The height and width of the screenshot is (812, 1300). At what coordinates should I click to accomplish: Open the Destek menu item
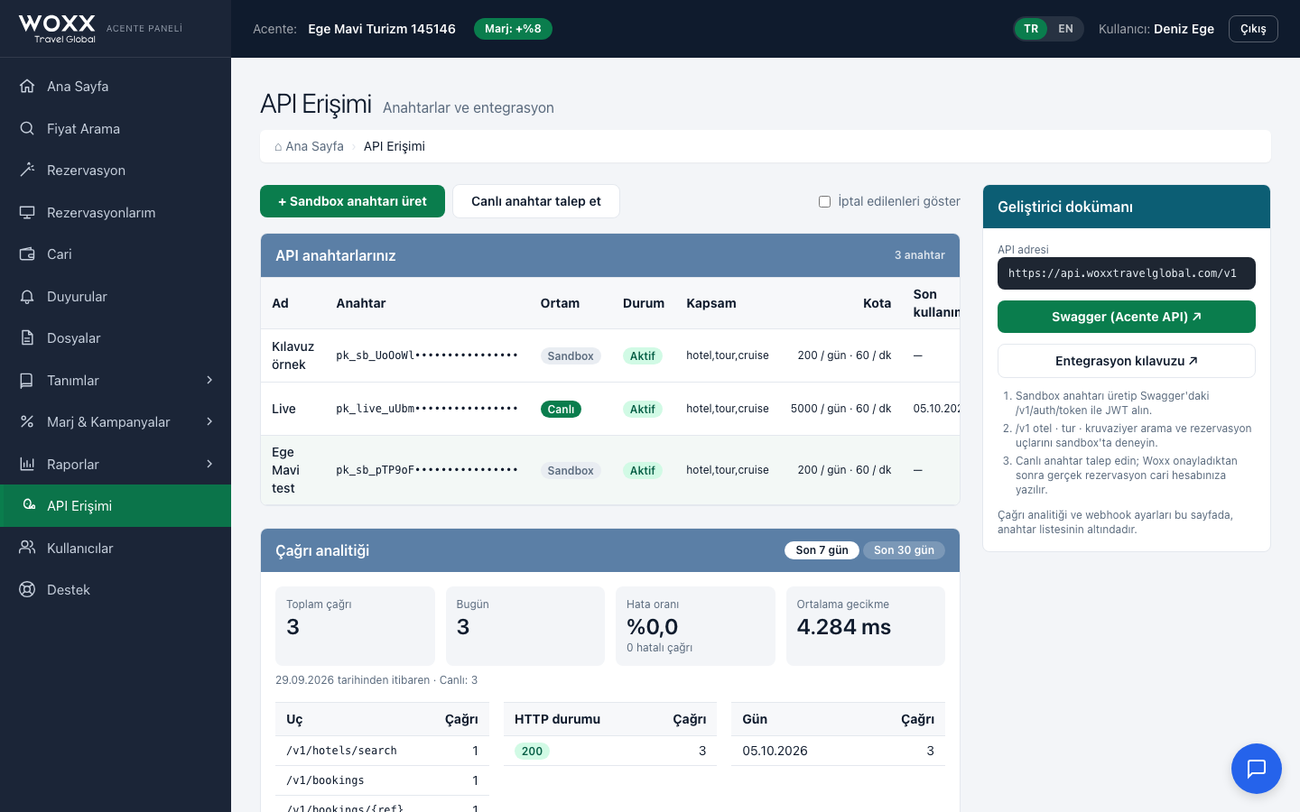[116, 589]
